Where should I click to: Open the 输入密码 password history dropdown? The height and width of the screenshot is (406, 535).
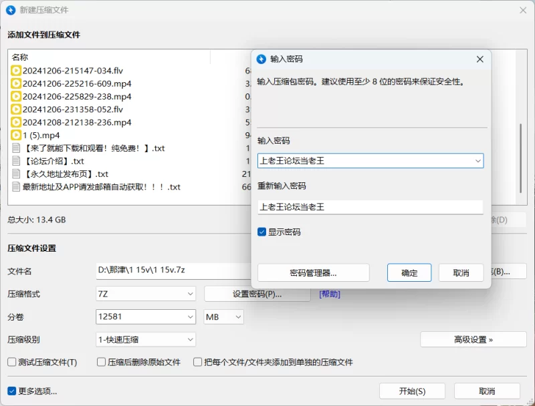pos(477,161)
